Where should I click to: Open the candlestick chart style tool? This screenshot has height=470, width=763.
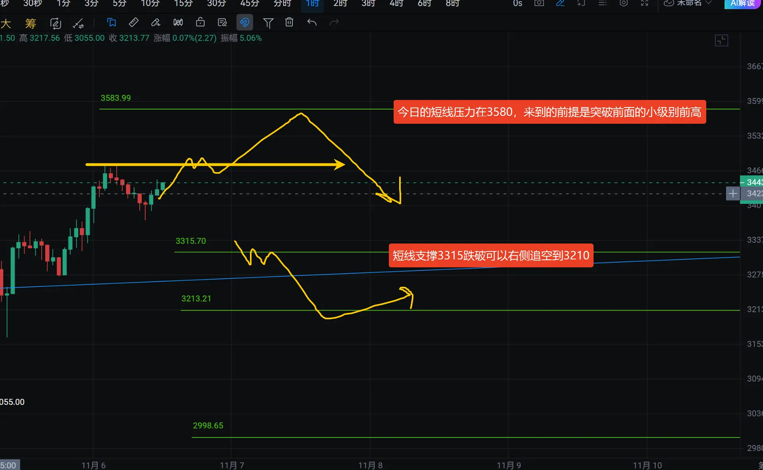click(x=178, y=23)
